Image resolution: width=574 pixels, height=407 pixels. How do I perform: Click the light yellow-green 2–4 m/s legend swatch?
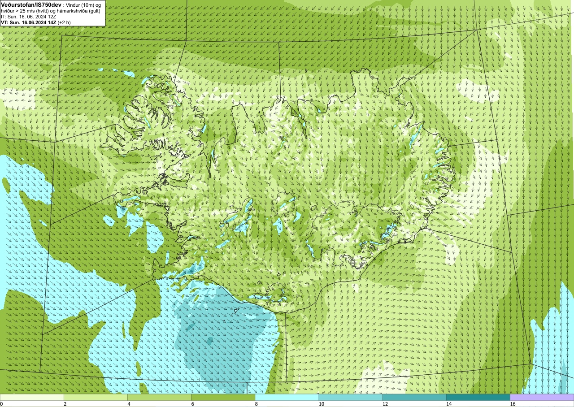(x=96, y=397)
